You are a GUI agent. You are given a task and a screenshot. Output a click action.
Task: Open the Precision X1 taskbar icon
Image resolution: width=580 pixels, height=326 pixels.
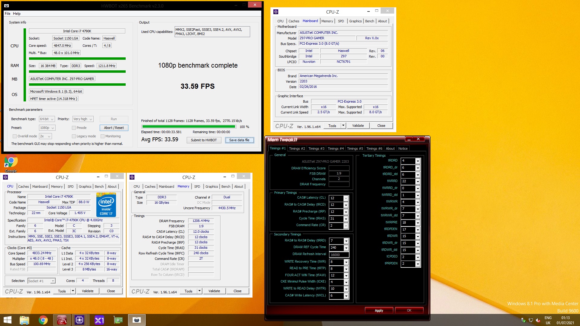point(99,320)
